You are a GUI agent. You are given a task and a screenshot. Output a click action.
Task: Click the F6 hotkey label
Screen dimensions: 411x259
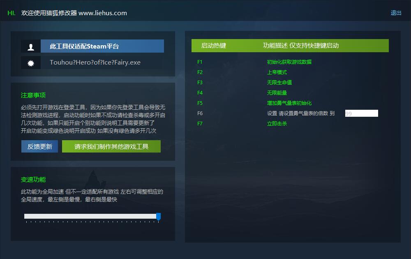tap(200, 113)
